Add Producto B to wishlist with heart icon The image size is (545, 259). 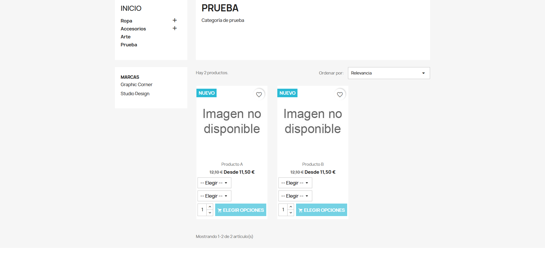340,94
